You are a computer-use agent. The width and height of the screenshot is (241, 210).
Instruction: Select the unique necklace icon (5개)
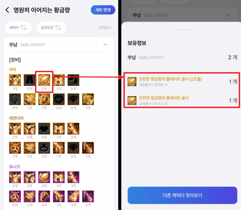click(15, 196)
